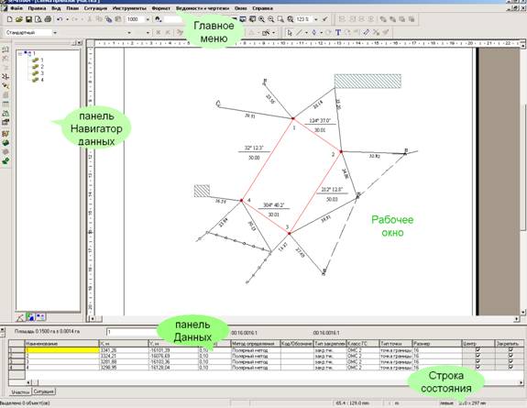
Task: Click the Print icon in the toolbar
Action: (x=48, y=19)
